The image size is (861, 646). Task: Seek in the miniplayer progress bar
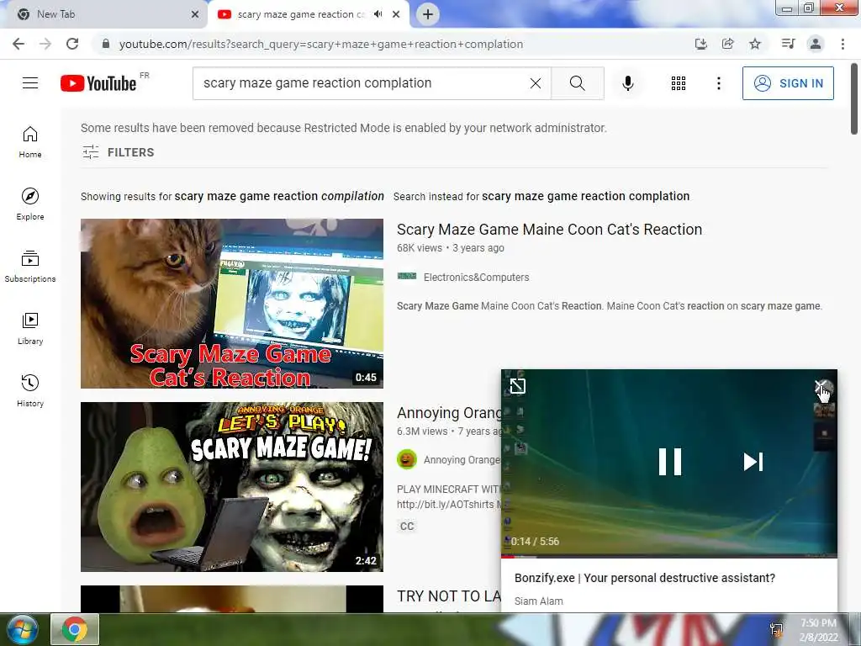pyautogui.click(x=668, y=557)
